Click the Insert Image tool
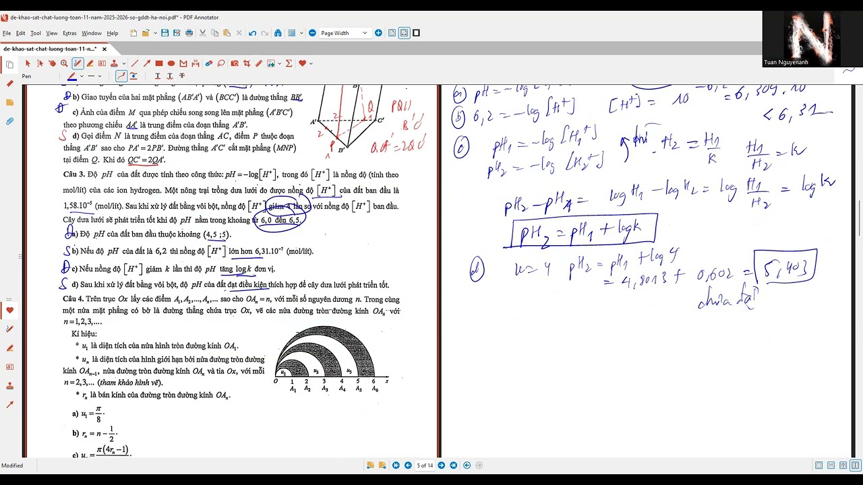Viewport: 863px width, 485px height. pyautogui.click(x=270, y=63)
